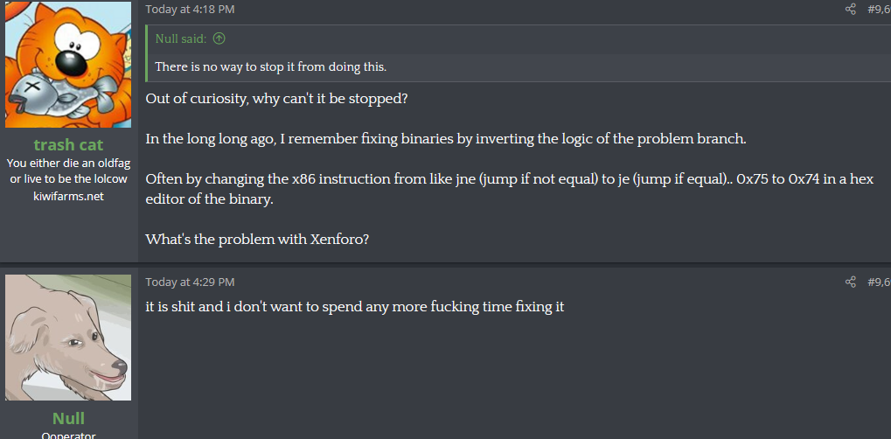Viewport: 891px width, 439px height.
Task: Open trash cat's username profile link
Action: click(68, 145)
